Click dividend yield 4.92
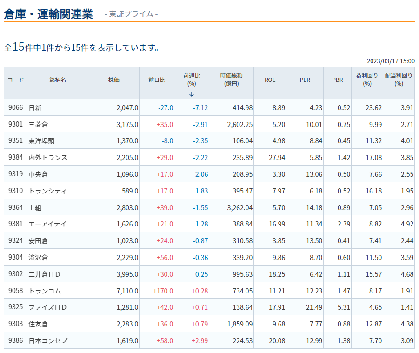419x353 pixels. (x=407, y=224)
